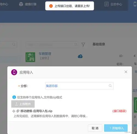Click the magnifier icon in middle search box
Image resolution: width=137 pixels, height=134 pixels.
[75, 44]
